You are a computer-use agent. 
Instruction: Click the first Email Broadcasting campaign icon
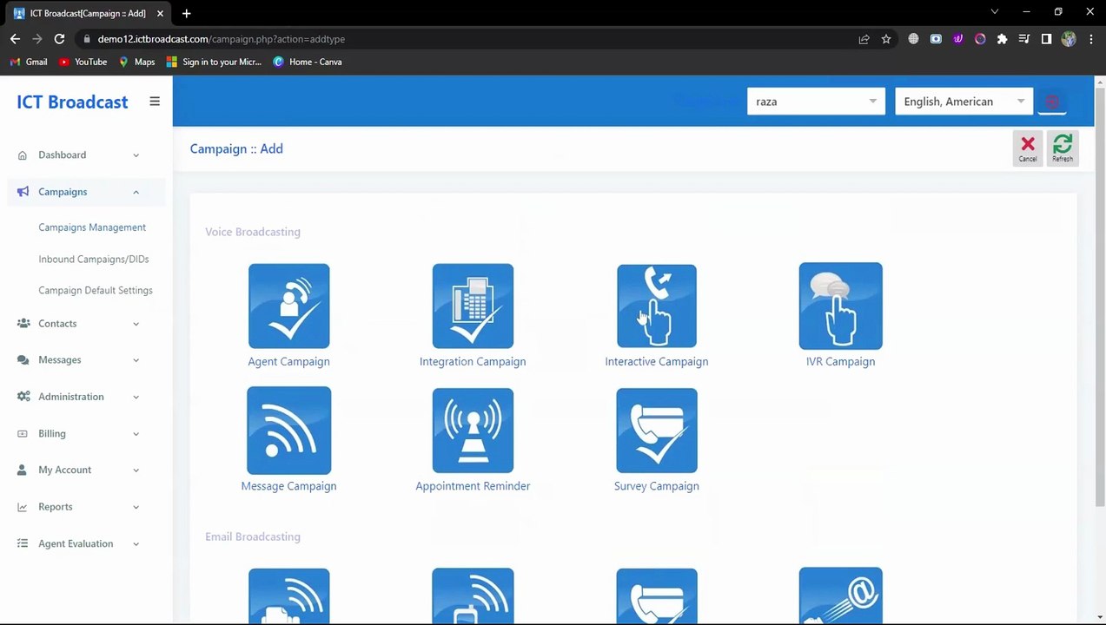click(x=288, y=596)
